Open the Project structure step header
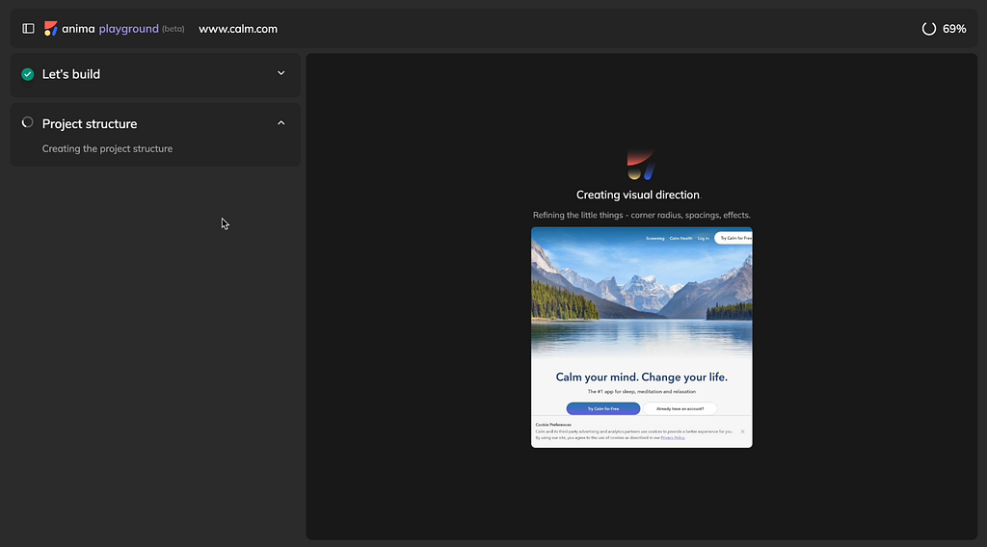 [155, 124]
